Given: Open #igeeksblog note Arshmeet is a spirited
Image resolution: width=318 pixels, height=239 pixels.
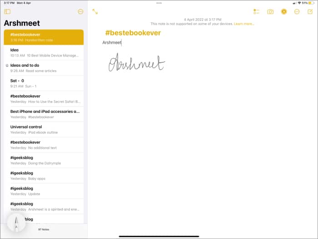Looking at the screenshot, I should pyautogui.click(x=44, y=207).
